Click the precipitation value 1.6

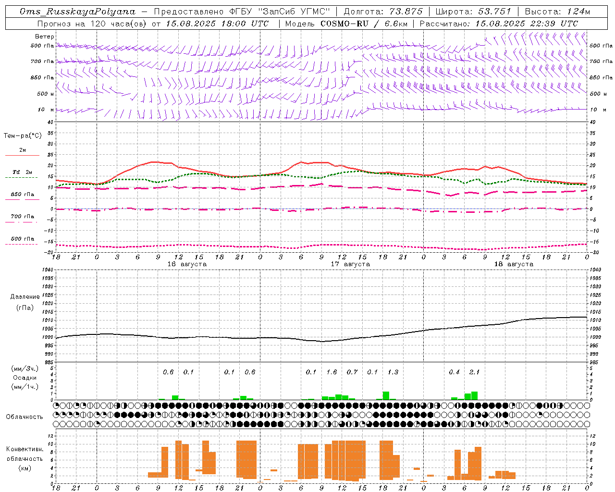[332, 372]
